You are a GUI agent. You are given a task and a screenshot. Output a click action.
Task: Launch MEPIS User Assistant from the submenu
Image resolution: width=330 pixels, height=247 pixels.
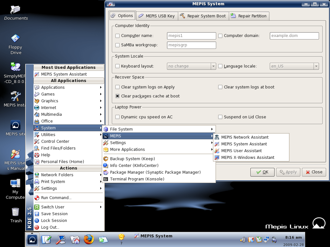pos(251,151)
